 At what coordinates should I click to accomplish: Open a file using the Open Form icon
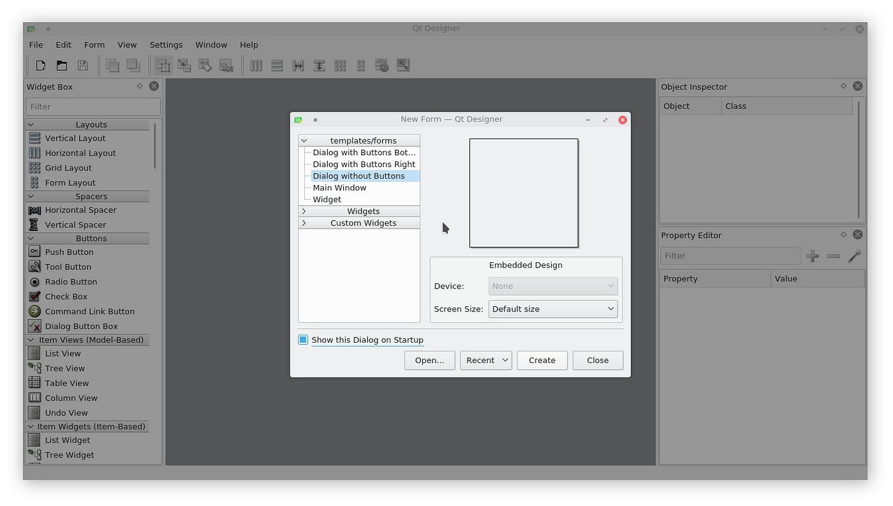point(61,65)
